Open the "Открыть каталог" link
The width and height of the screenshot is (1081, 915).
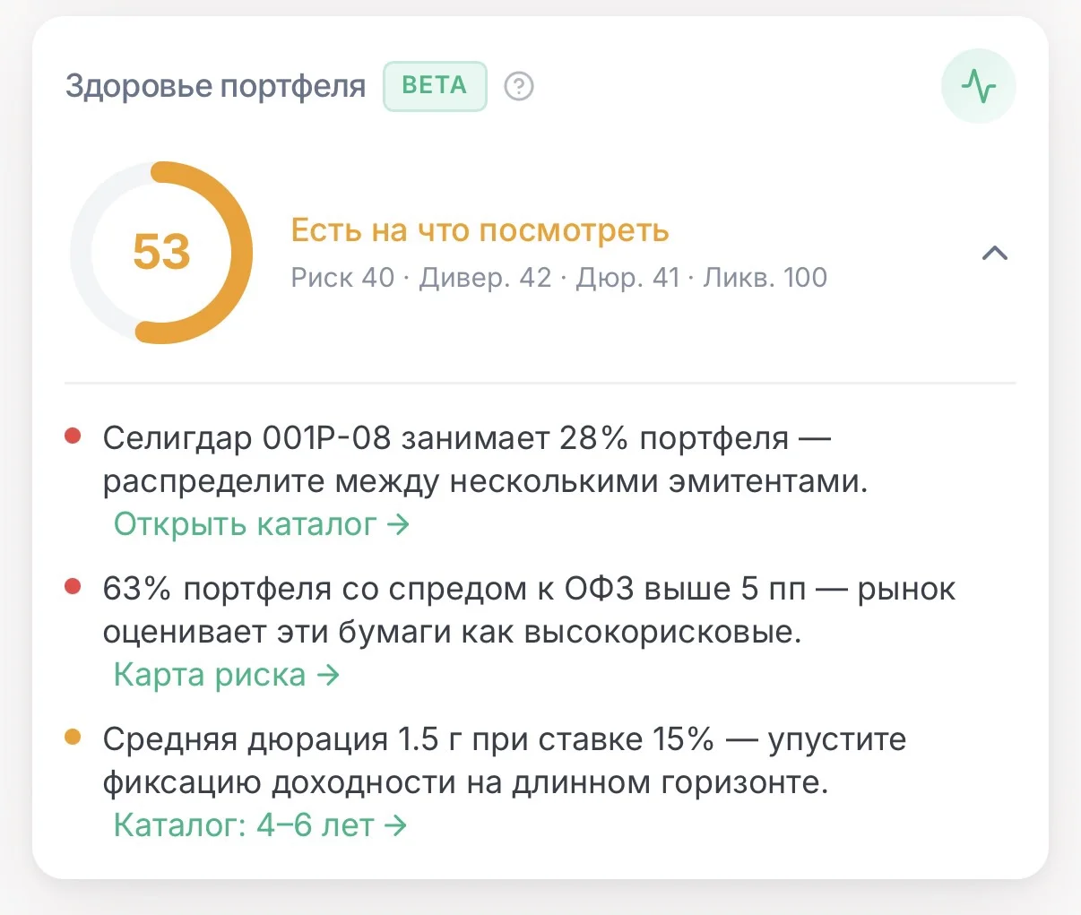tap(261, 524)
